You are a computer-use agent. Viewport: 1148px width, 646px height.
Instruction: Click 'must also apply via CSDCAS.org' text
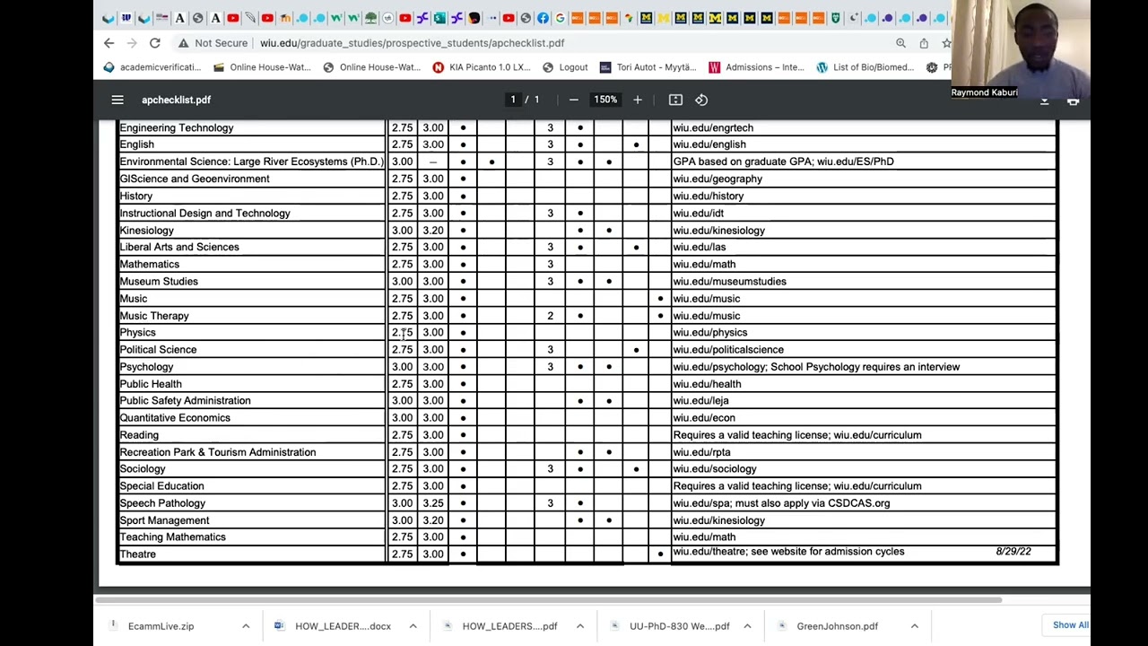click(813, 503)
